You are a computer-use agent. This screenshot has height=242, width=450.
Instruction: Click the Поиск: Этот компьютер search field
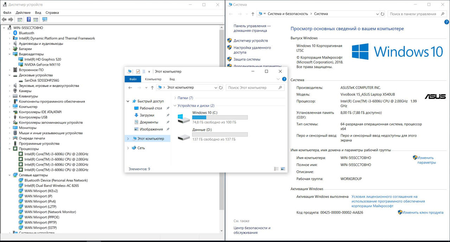[255, 88]
